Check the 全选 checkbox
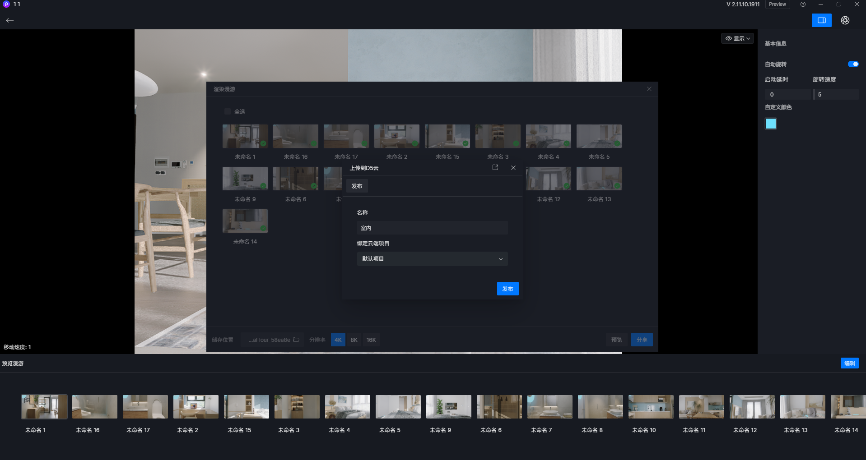This screenshot has height=460, width=866. [x=228, y=111]
